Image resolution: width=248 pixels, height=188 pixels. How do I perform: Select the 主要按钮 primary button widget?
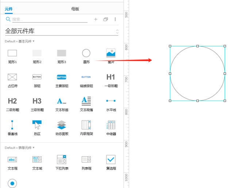(x=62, y=81)
